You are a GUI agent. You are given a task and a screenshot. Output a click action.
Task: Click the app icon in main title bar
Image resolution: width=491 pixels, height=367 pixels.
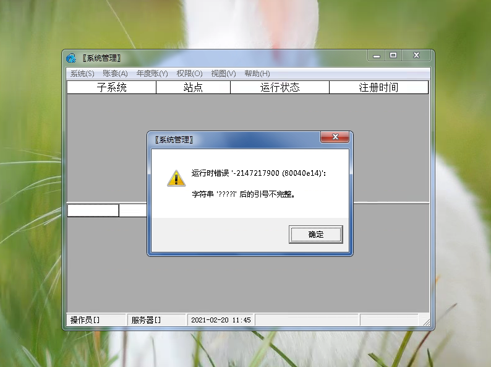[x=71, y=58]
